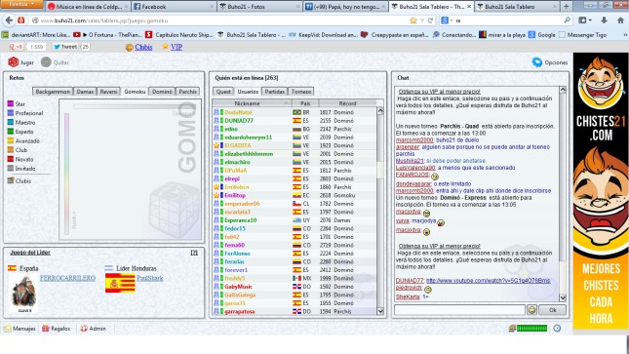Click the help [?] link in Juego del Líder
This screenshot has width=629, height=354.
[x=194, y=253]
